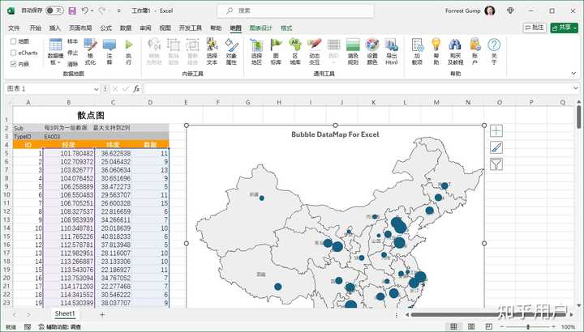Image resolution: width=584 pixels, height=332 pixels.
Task: Click the 设置颜色 set color icon
Action: [372, 52]
